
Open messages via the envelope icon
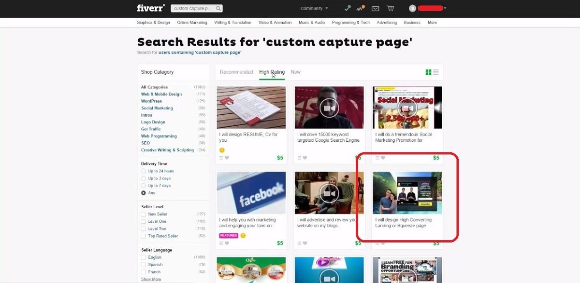click(x=375, y=8)
